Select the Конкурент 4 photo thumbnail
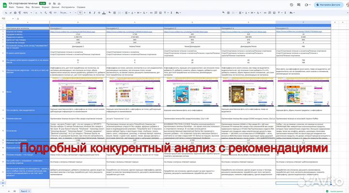Image resolution: width=349 pixels, height=193 pixels. tap(248, 92)
